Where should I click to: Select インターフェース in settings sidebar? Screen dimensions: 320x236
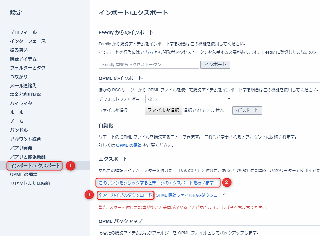tap(28, 41)
